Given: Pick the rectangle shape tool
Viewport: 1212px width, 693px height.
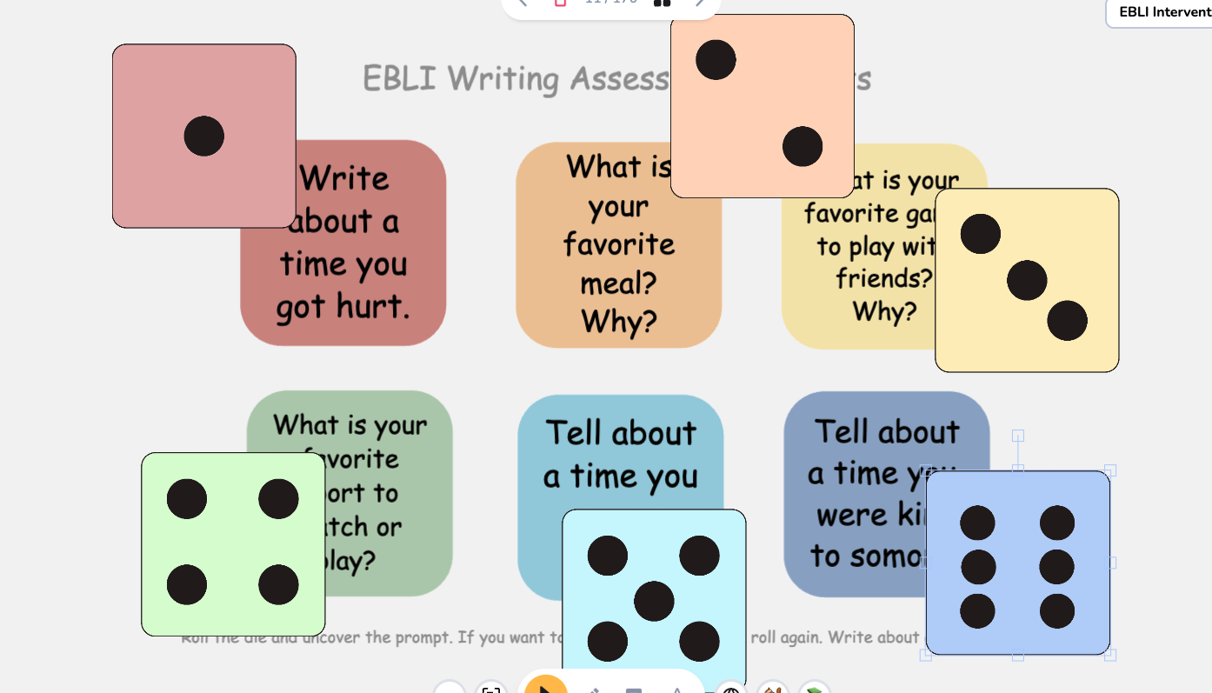Looking at the screenshot, I should click(x=634, y=690).
